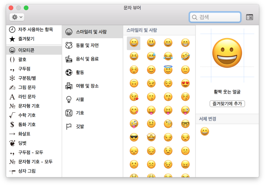This screenshot has width=265, height=185.
Task: Open 구두점 - 모두 category
Action: pyautogui.click(x=34, y=153)
